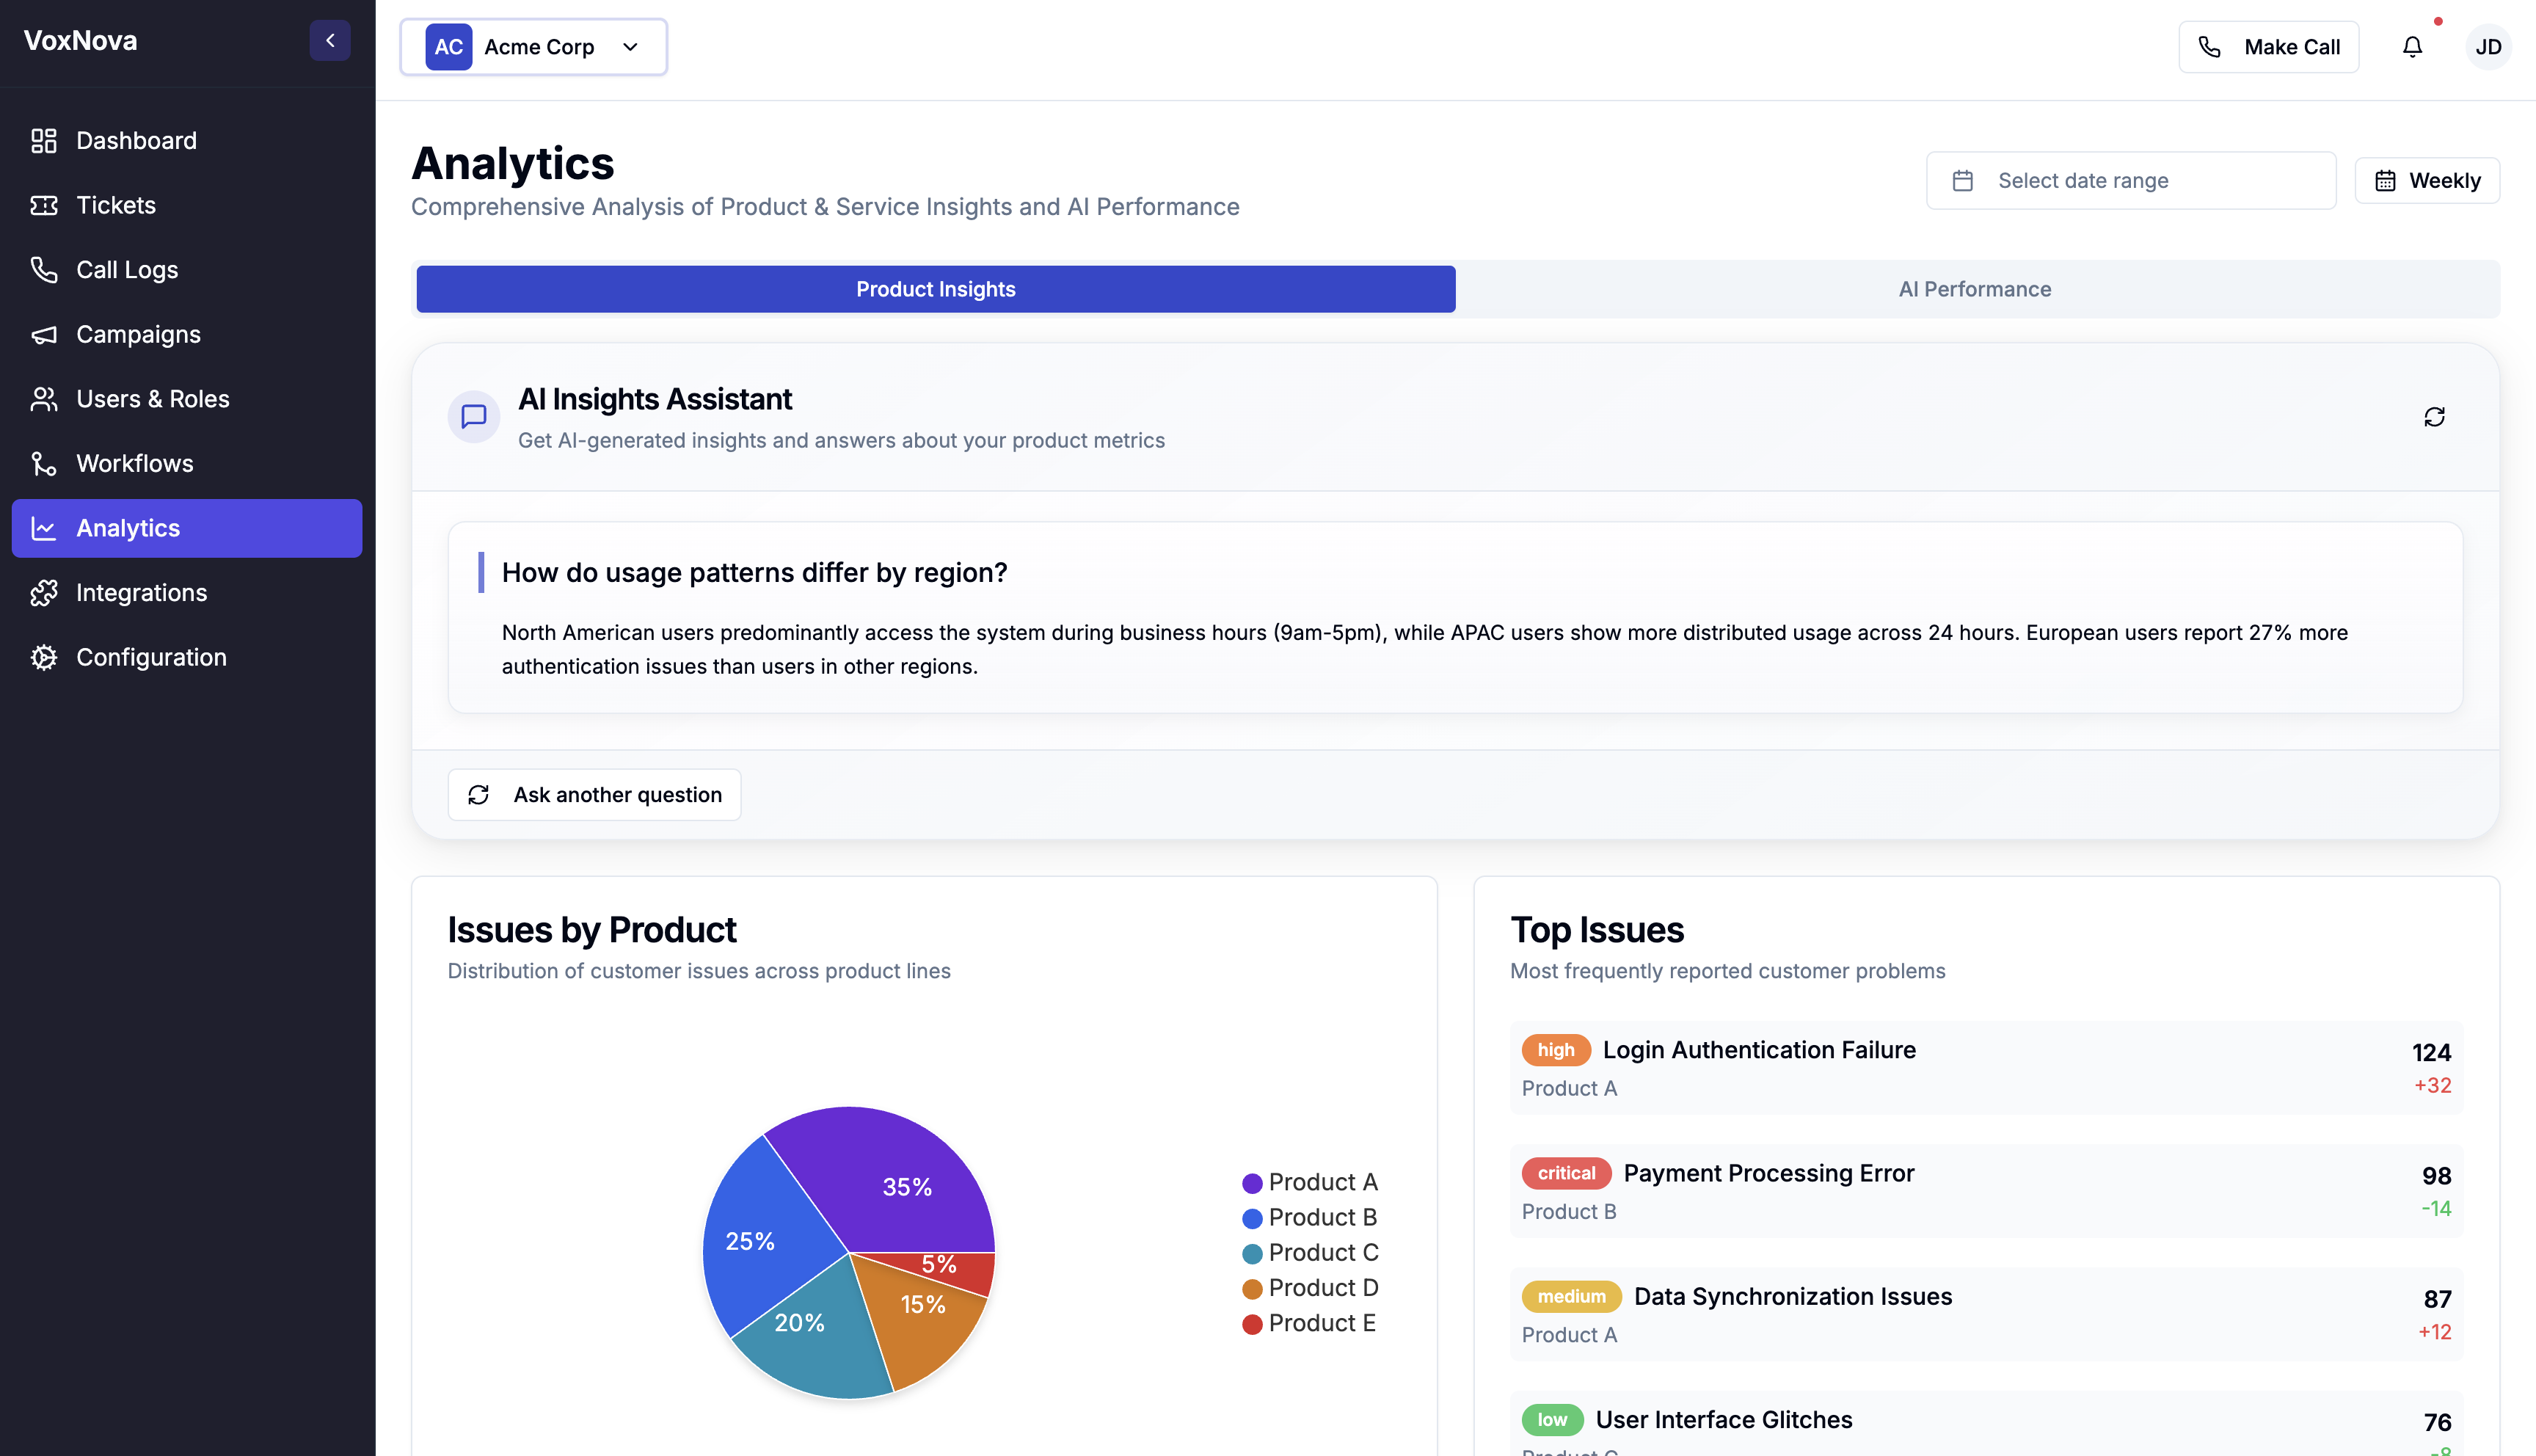
Task: Select Analytics in the navigation menu
Action: 128,528
